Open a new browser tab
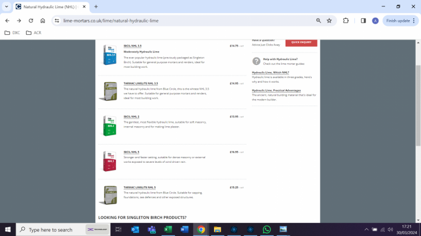 pos(96,6)
